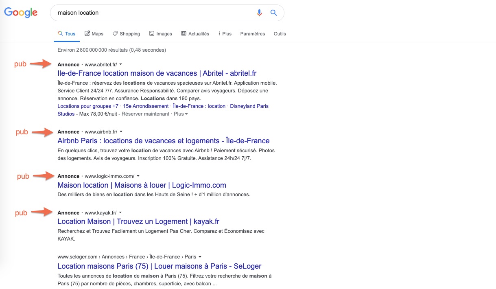Click www.airbnb.fr/ URL text
This screenshot has width=496, height=289.
[x=101, y=132]
